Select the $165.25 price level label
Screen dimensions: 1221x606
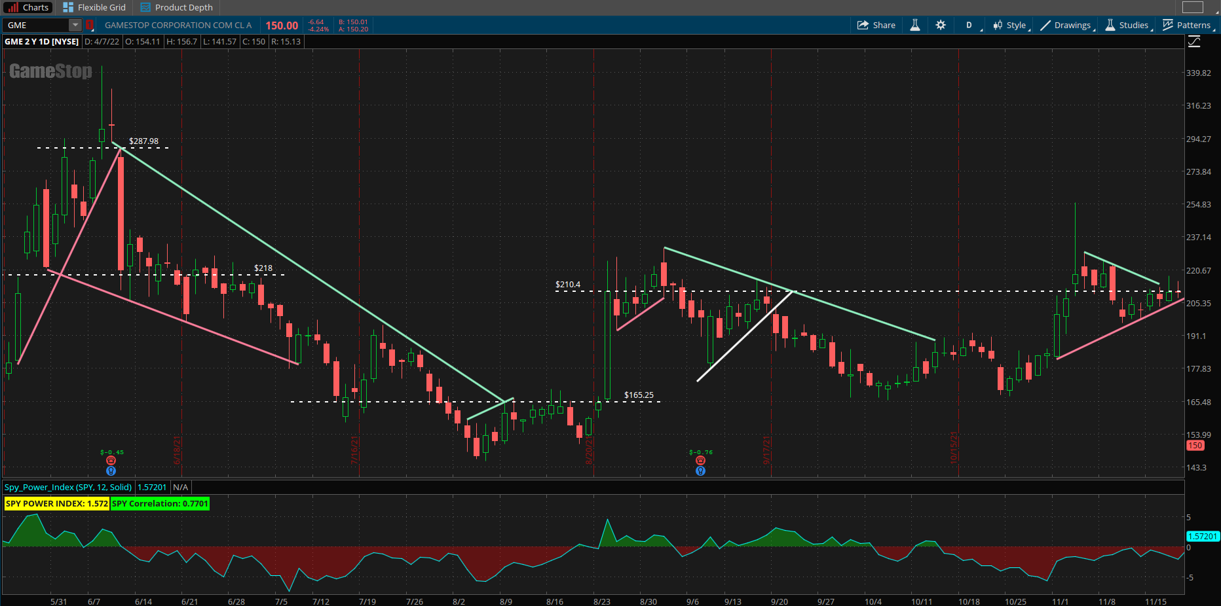[x=639, y=395]
